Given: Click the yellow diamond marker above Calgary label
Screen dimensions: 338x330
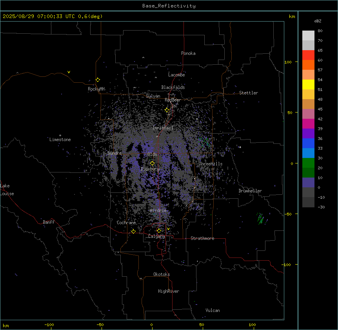Looking at the screenshot, I should click(159, 231).
